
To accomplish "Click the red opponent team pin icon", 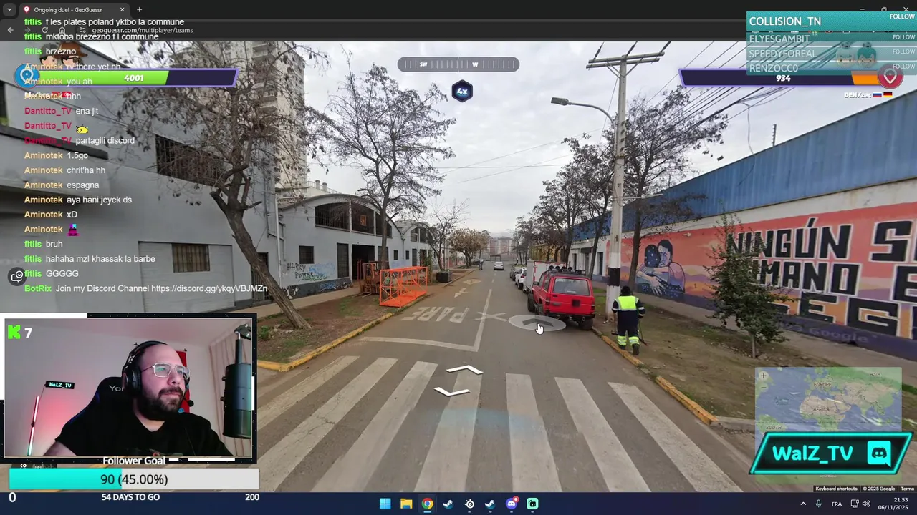I will pos(890,76).
